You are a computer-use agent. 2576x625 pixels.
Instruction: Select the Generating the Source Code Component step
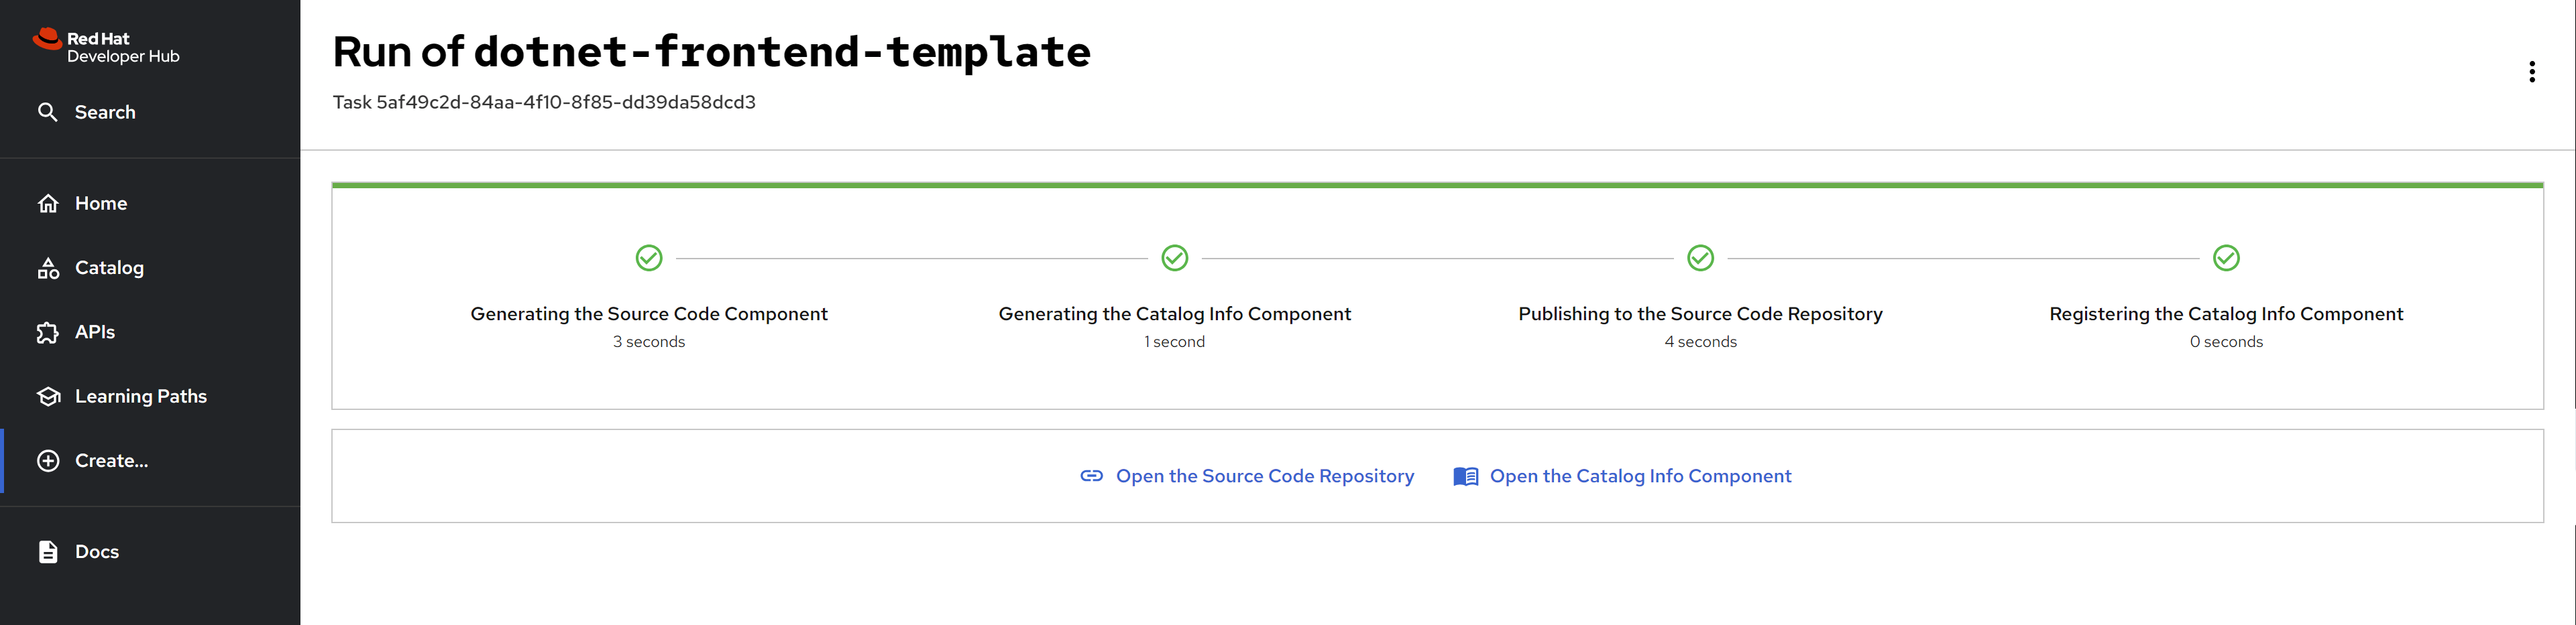[648, 314]
